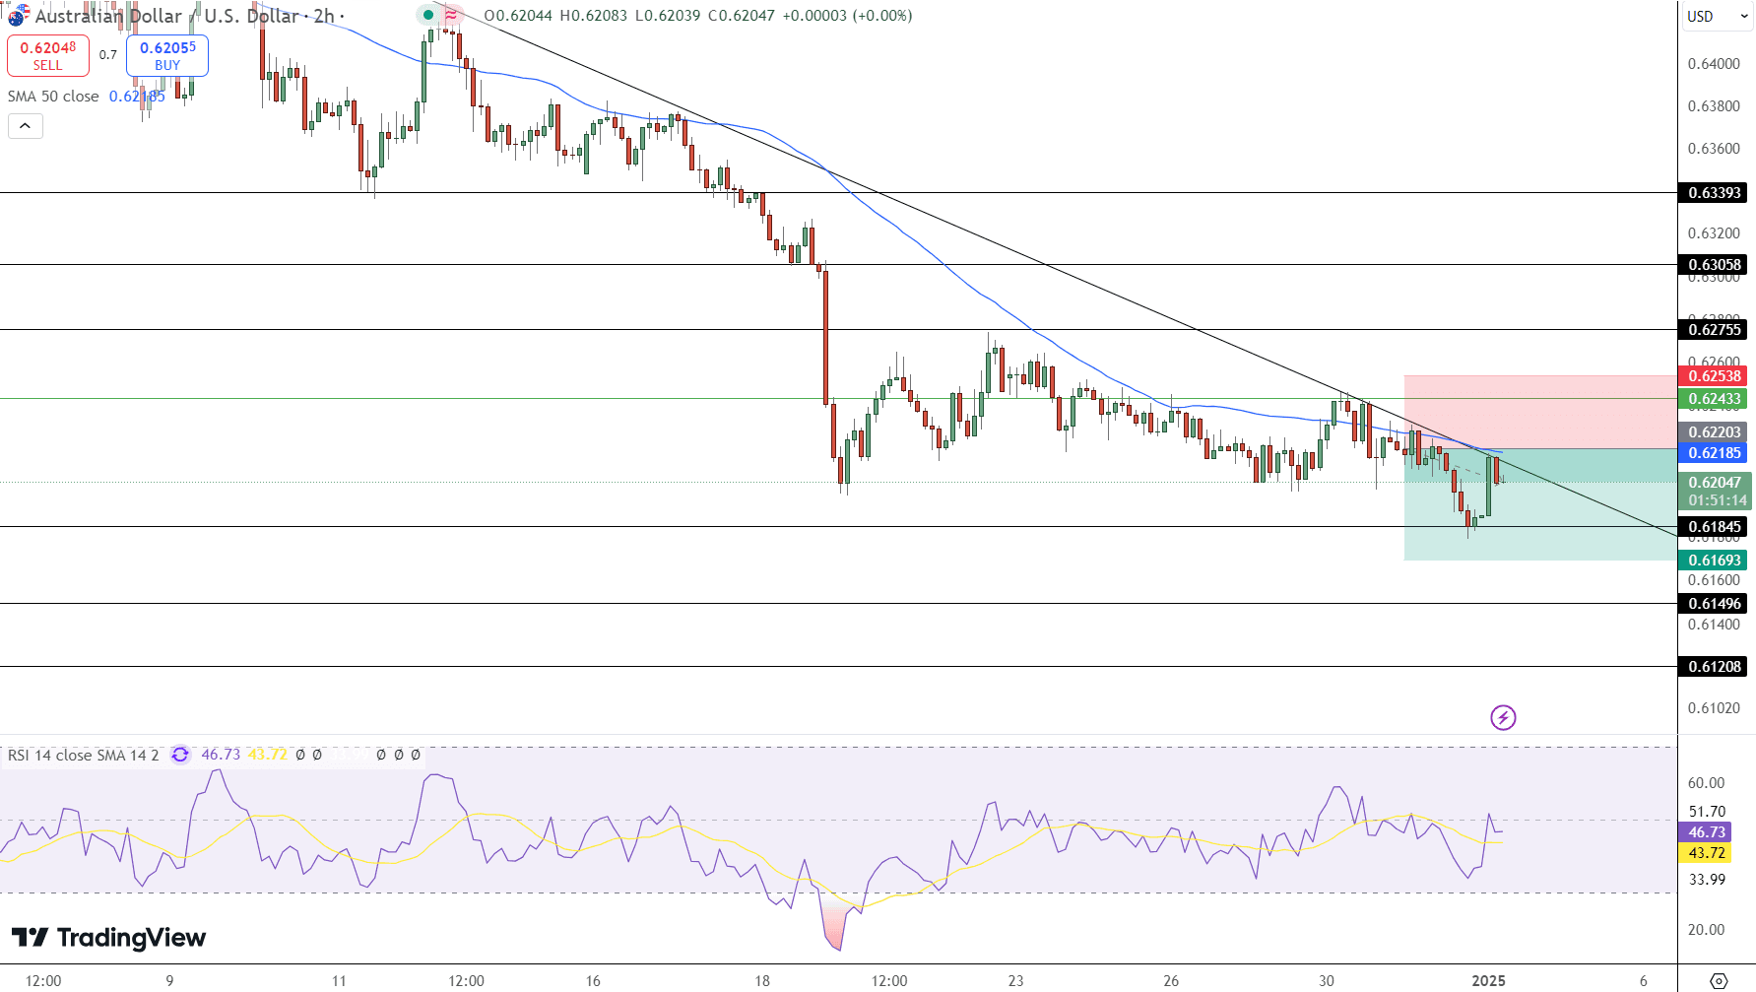The width and height of the screenshot is (1756, 992).
Task: Click the purple RSI value 46.73 label
Action: [x=1707, y=832]
